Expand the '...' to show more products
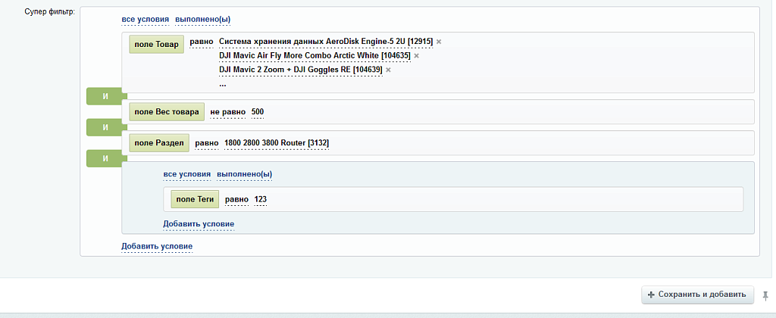This screenshot has width=776, height=318. pos(222,84)
